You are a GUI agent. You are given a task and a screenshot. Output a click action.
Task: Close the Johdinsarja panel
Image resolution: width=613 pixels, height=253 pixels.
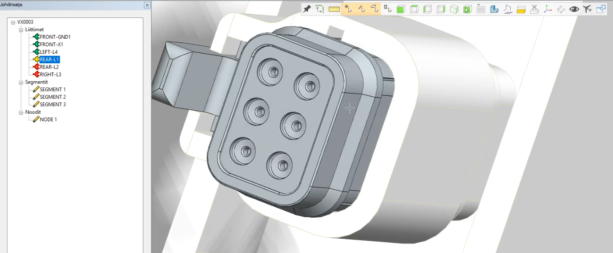tap(147, 5)
